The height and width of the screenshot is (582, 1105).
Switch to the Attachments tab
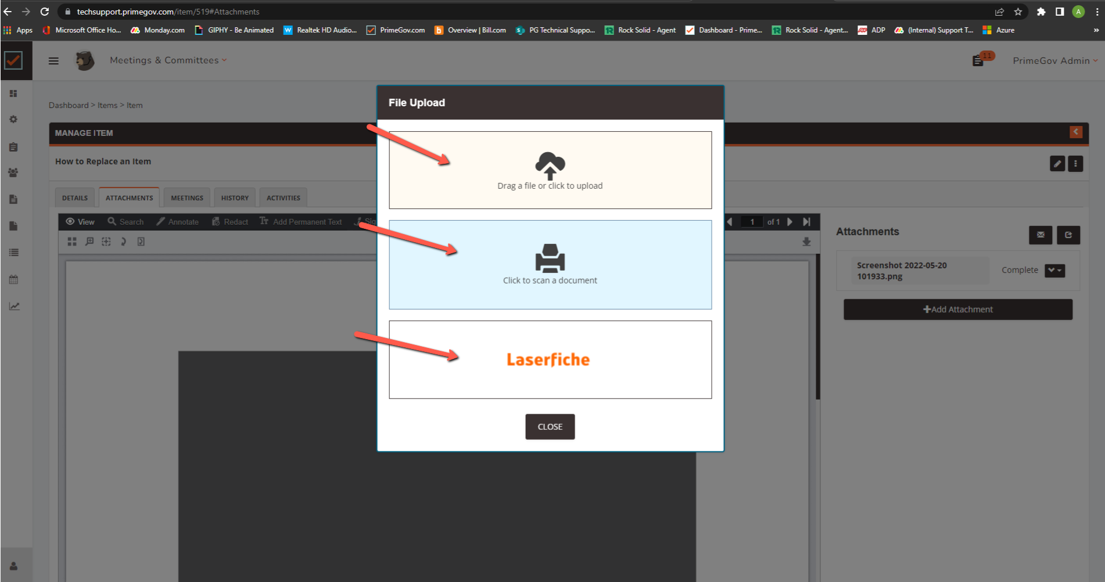click(129, 197)
